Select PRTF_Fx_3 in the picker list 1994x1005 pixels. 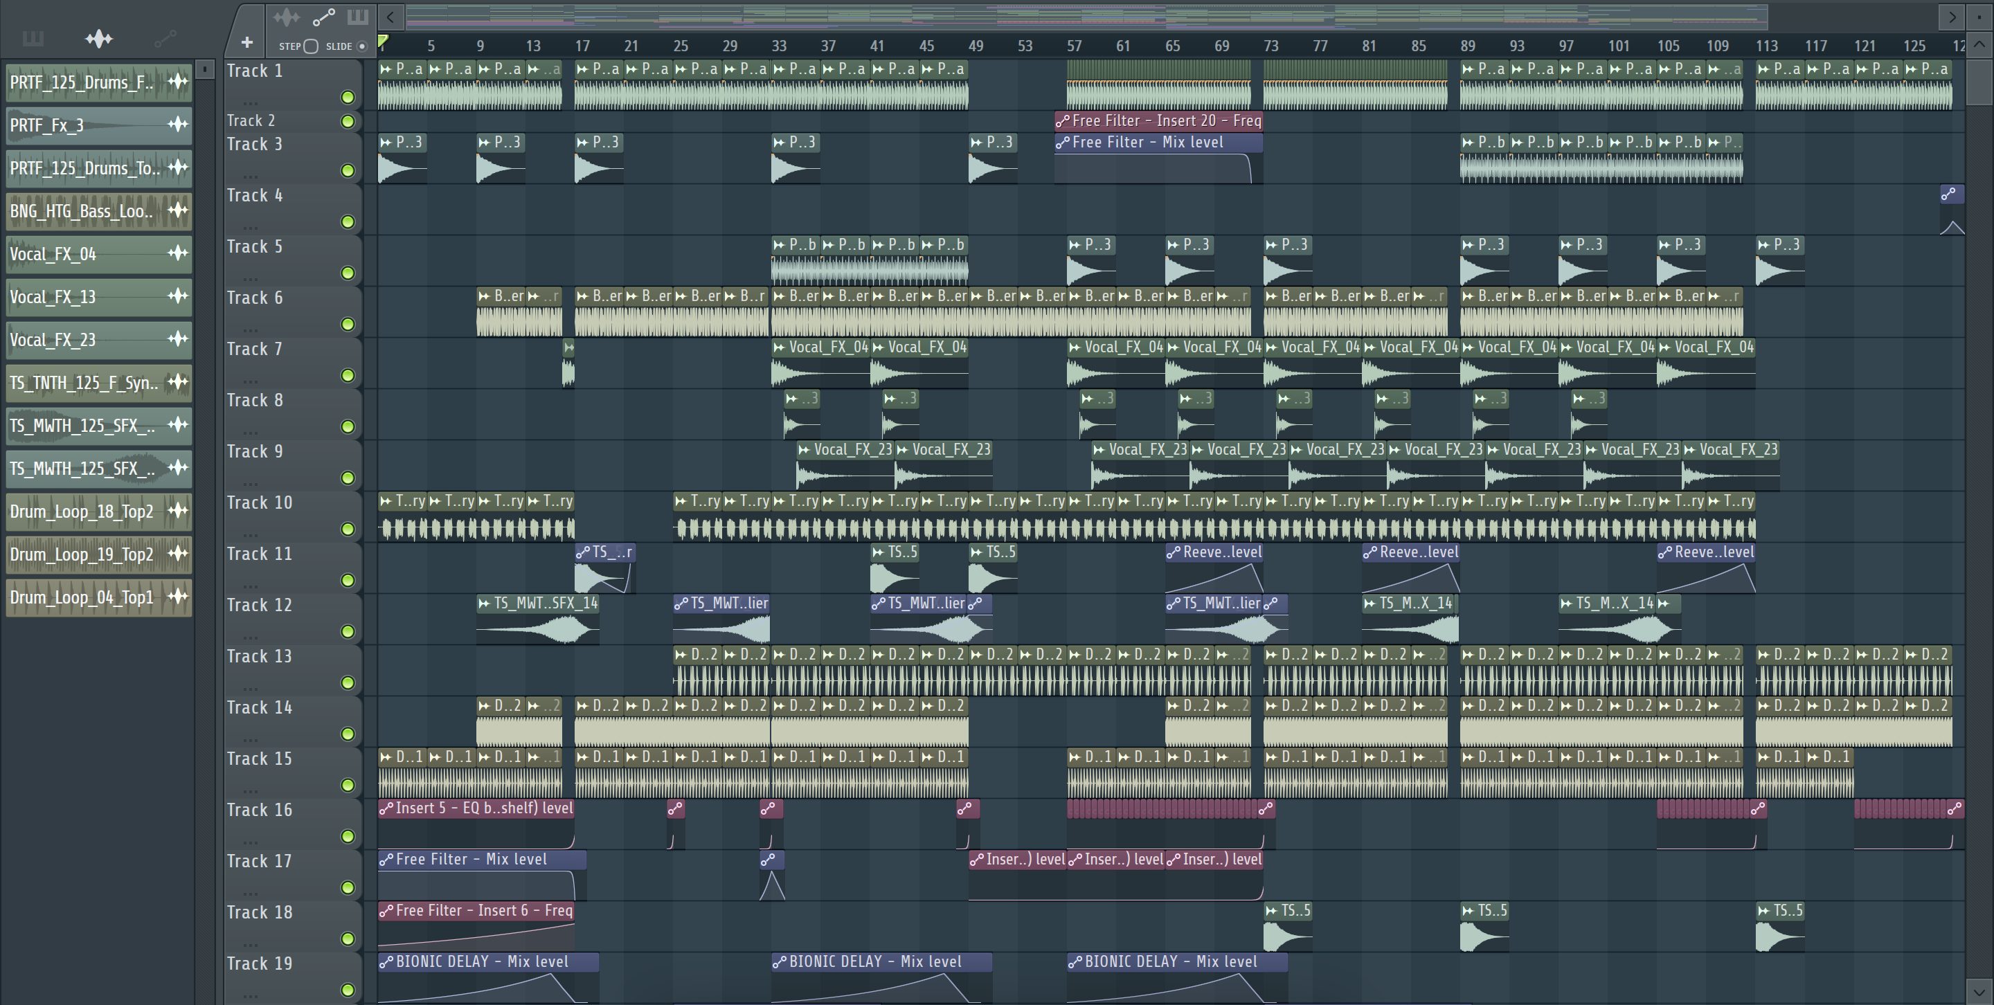click(99, 125)
